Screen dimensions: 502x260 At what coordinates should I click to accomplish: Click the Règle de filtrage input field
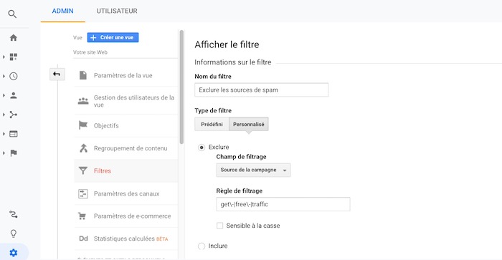283,204
